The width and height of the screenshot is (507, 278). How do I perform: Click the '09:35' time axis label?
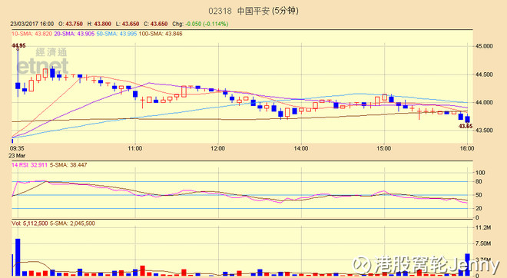pyautogui.click(x=17, y=148)
